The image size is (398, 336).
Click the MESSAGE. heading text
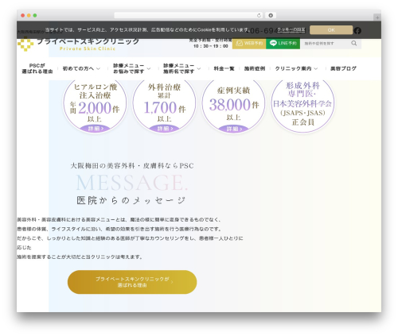(x=132, y=183)
